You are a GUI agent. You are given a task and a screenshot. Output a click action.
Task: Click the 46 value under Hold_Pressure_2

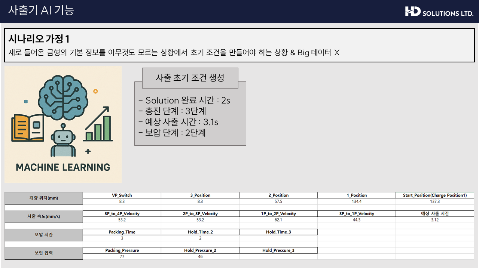(x=200, y=256)
